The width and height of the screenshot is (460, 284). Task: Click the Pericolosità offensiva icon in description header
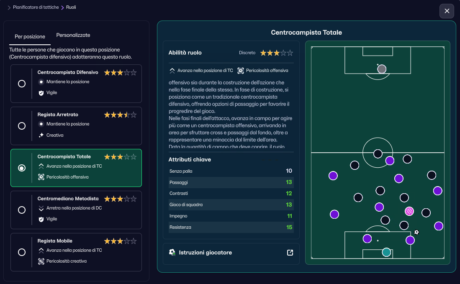point(241,70)
